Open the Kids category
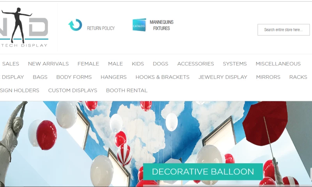The height and width of the screenshot is (187, 312). [x=138, y=64]
